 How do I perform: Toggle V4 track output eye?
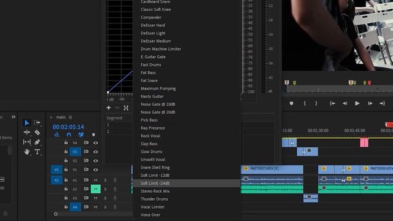click(x=96, y=143)
